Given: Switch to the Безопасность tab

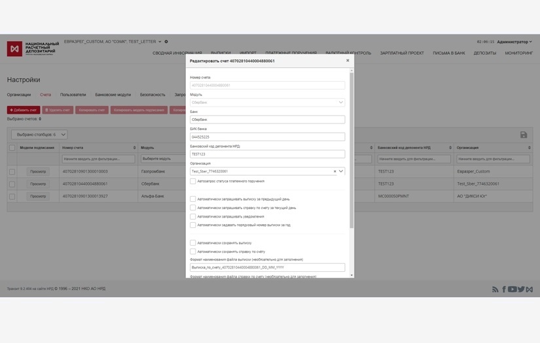Looking at the screenshot, I should click(x=153, y=95).
